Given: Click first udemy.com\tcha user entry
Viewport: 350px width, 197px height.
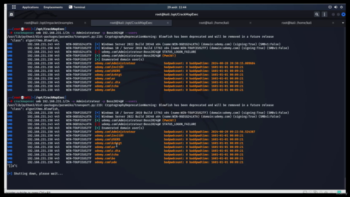Looking at the screenshot, I should (x=107, y=86).
